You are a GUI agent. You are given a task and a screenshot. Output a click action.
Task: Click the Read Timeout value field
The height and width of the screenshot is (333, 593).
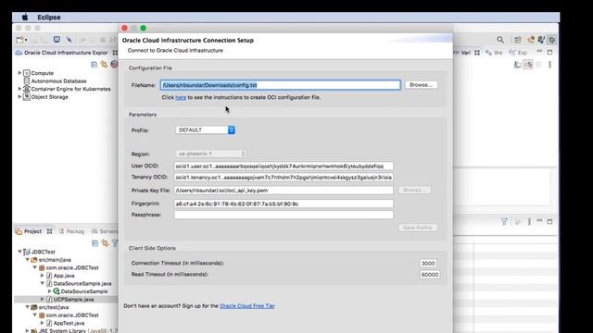point(430,275)
